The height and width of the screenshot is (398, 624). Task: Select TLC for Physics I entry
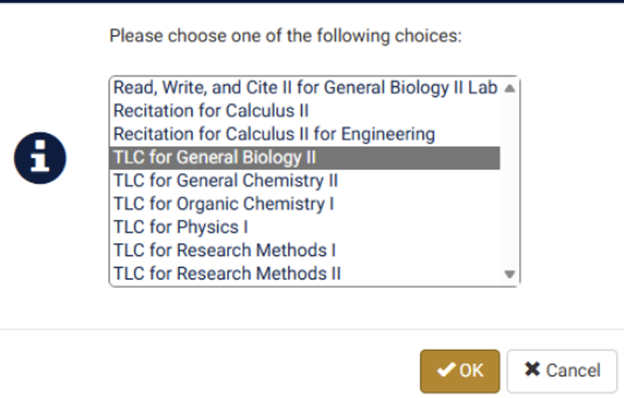(180, 227)
